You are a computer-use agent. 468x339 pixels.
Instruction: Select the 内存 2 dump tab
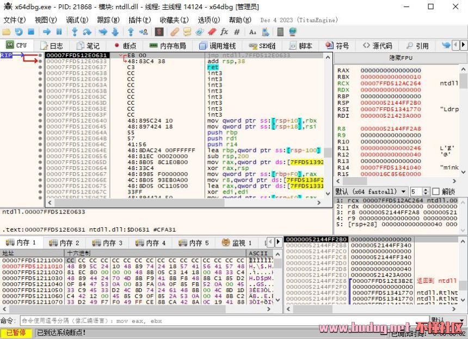[64, 243]
